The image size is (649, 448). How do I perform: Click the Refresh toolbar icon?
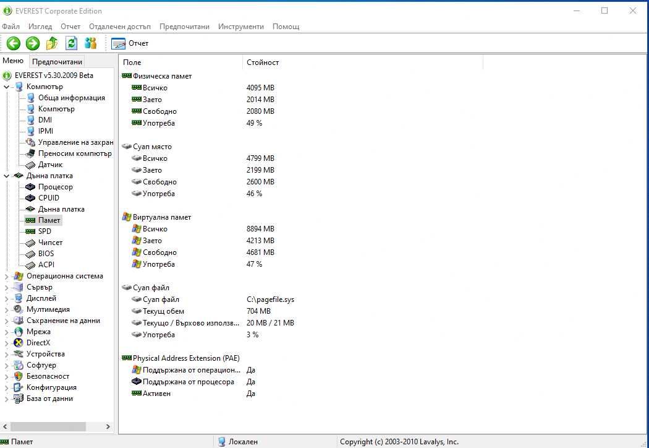pyautogui.click(x=72, y=43)
